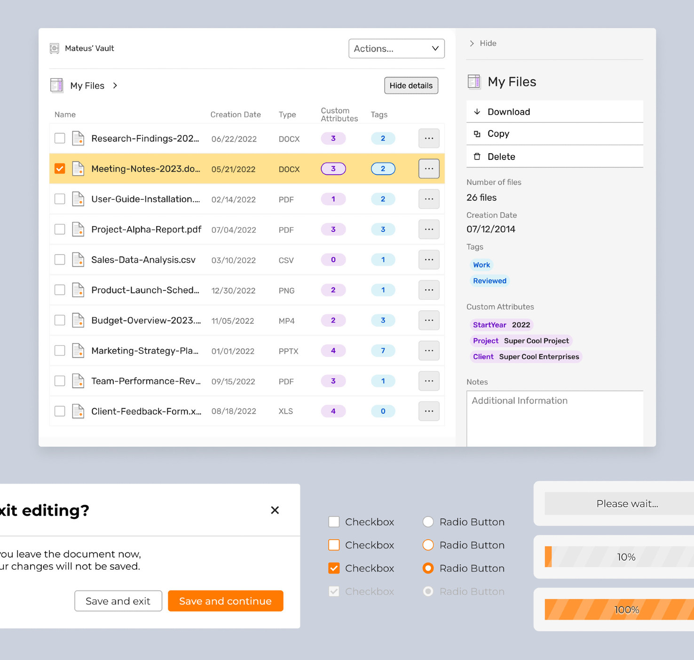Image resolution: width=694 pixels, height=660 pixels.
Task: Expand the My Files breadcrumb chevron
Action: click(115, 86)
